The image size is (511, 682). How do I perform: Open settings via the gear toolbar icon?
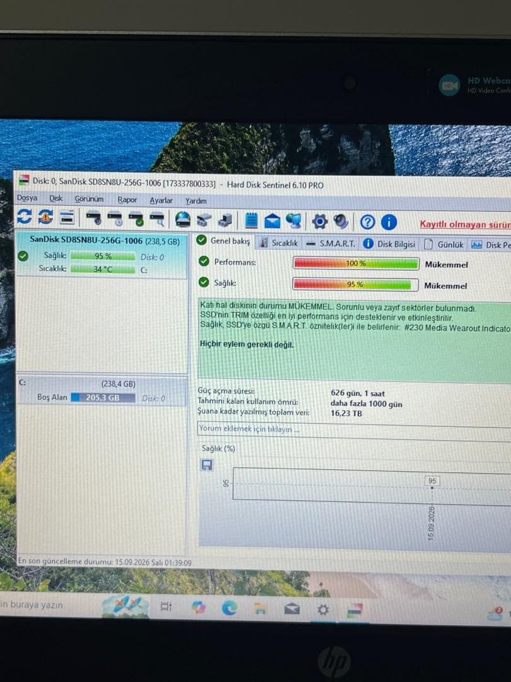pyautogui.click(x=319, y=222)
